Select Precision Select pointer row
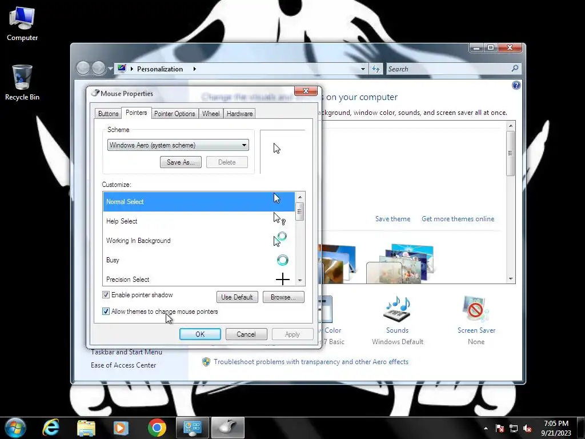The width and height of the screenshot is (585, 439). (x=199, y=278)
